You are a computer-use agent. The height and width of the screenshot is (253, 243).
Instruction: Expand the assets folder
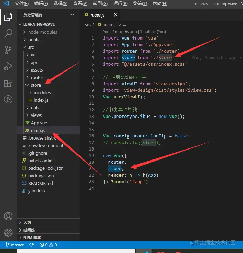pyautogui.click(x=48, y=70)
